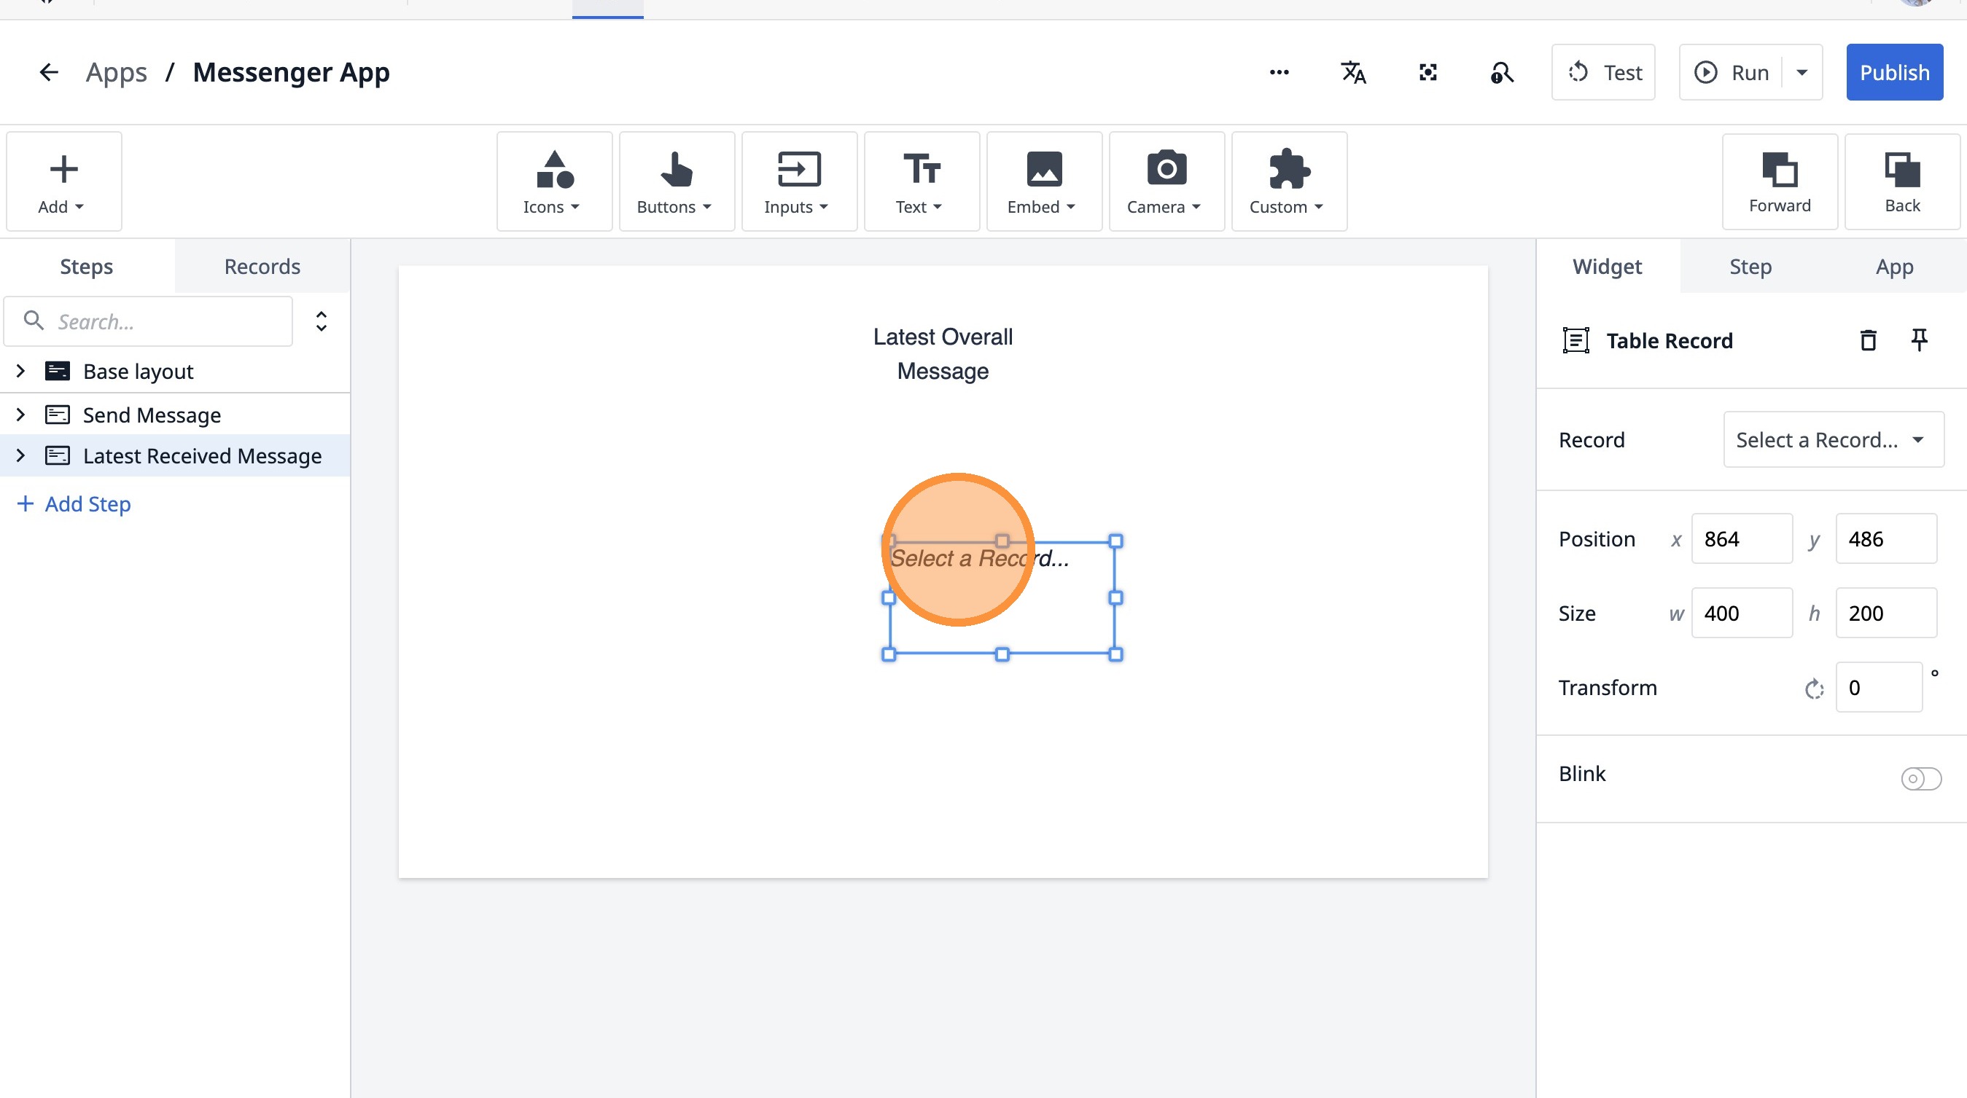Switch to the Records tab
This screenshot has height=1098, width=1967.
[262, 266]
